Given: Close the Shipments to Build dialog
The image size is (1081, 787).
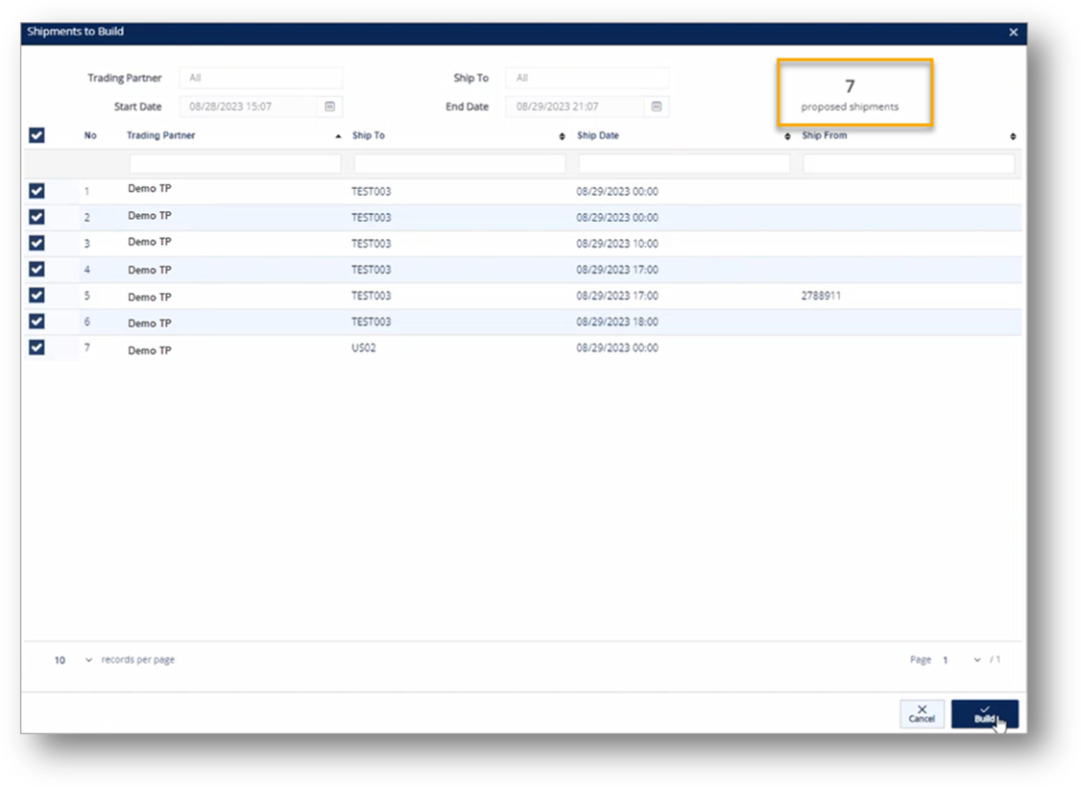Looking at the screenshot, I should click(x=1013, y=32).
